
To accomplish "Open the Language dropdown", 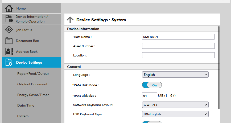I will coord(175,75).
